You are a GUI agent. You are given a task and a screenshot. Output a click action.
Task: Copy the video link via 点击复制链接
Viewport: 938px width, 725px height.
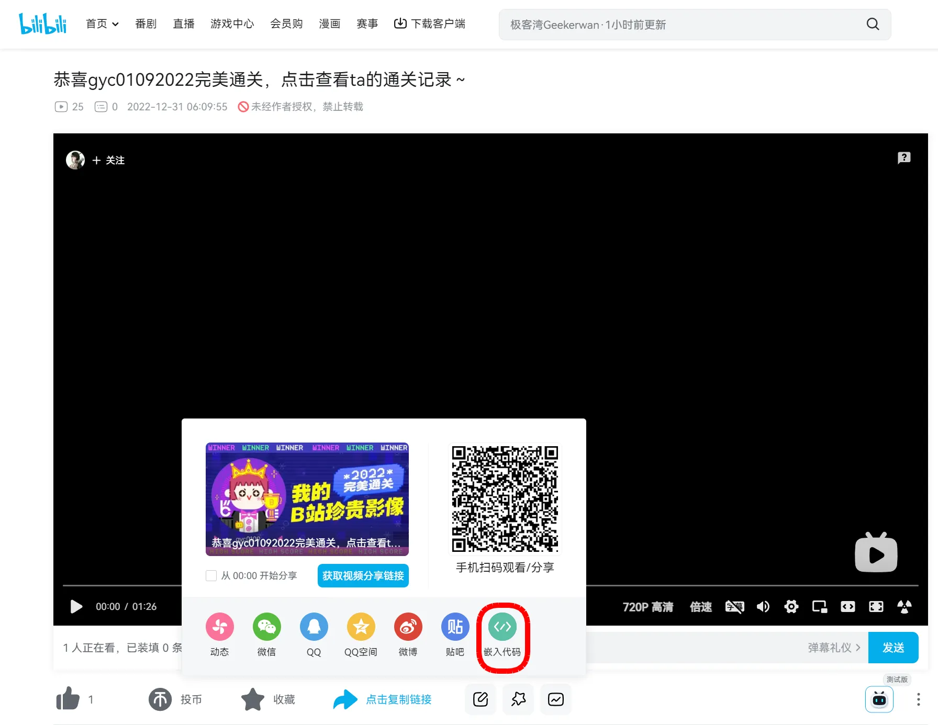pos(399,699)
